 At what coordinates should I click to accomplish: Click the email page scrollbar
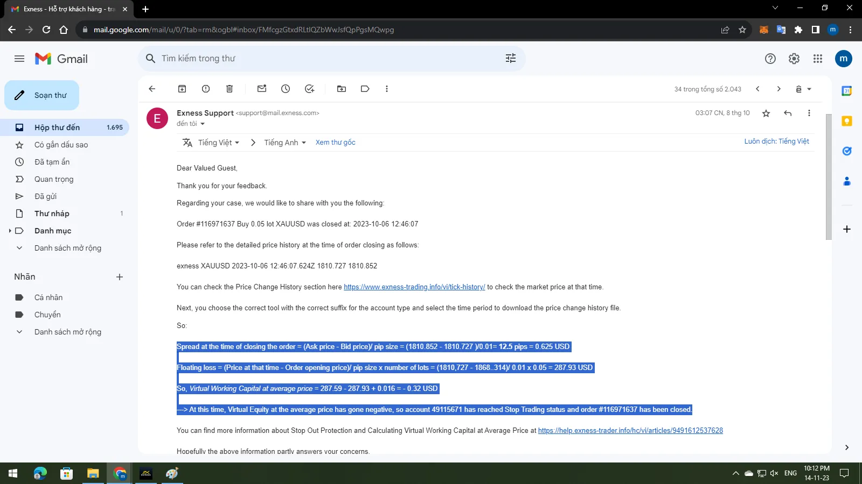point(829,176)
